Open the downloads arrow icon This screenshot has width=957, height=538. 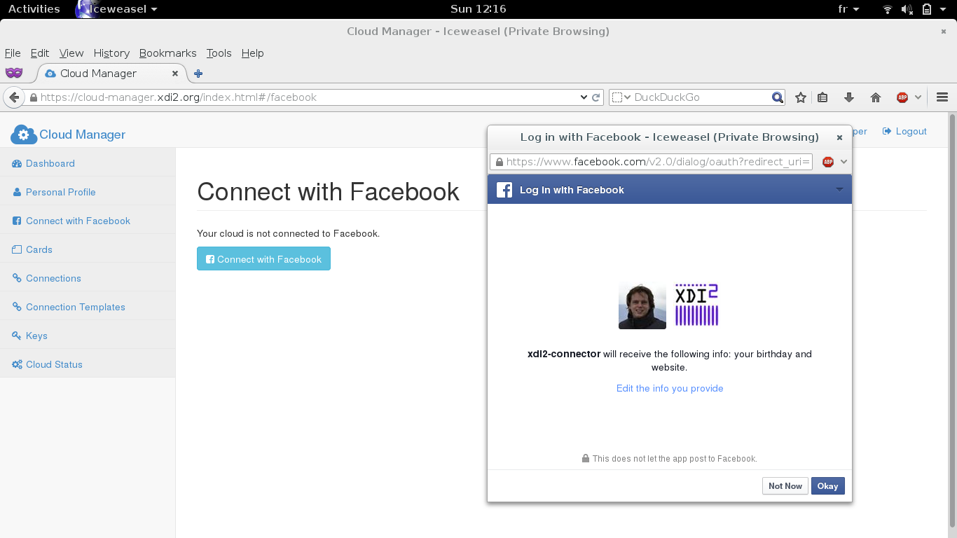pos(849,97)
